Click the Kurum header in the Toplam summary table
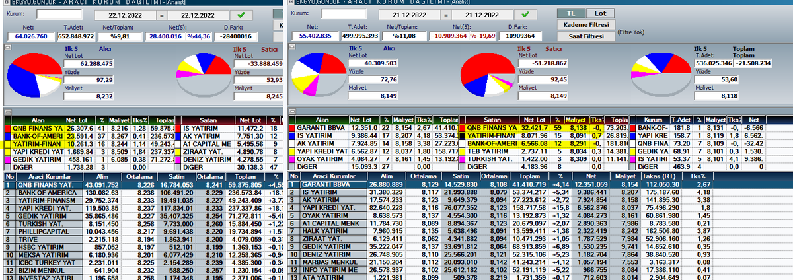 [652, 119]
